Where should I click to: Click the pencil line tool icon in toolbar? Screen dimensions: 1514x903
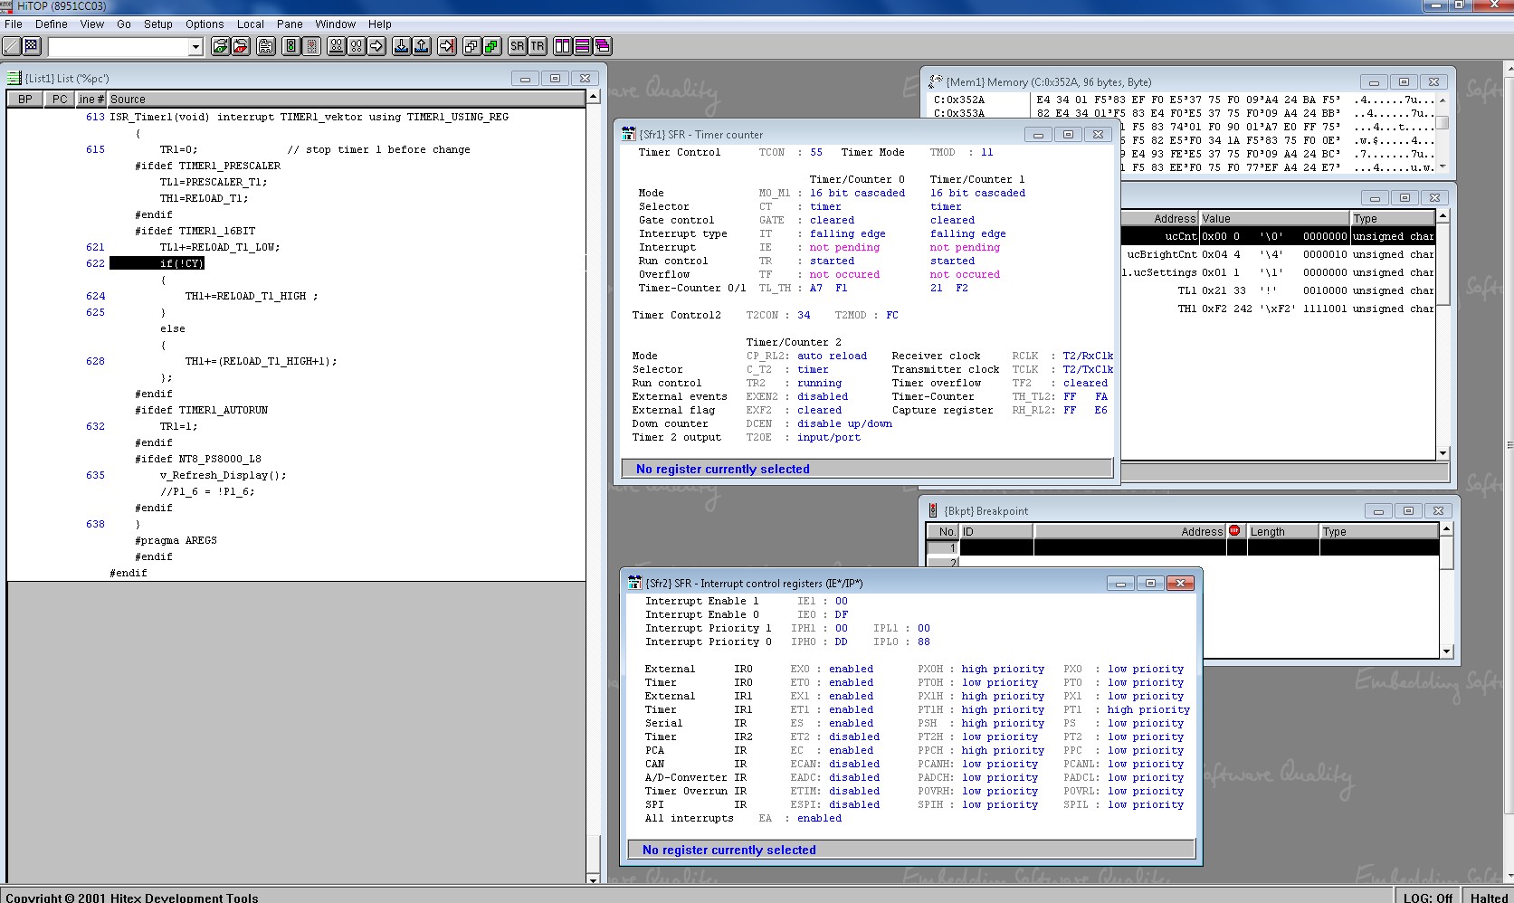pyautogui.click(x=12, y=46)
